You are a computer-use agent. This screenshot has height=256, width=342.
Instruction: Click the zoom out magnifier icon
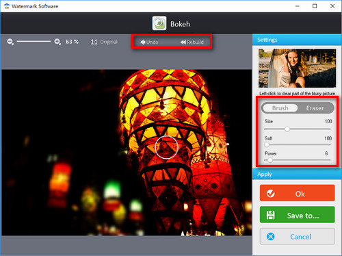(x=10, y=42)
